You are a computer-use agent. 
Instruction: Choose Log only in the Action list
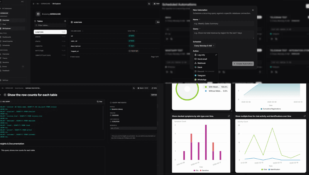[206, 55]
